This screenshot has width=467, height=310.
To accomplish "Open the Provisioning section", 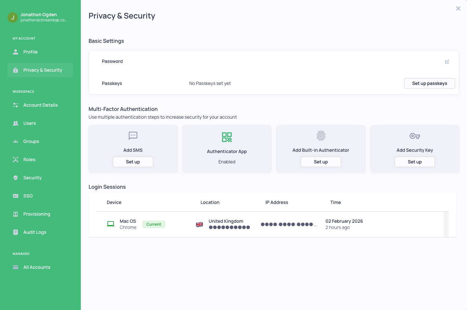I will click(x=36, y=214).
